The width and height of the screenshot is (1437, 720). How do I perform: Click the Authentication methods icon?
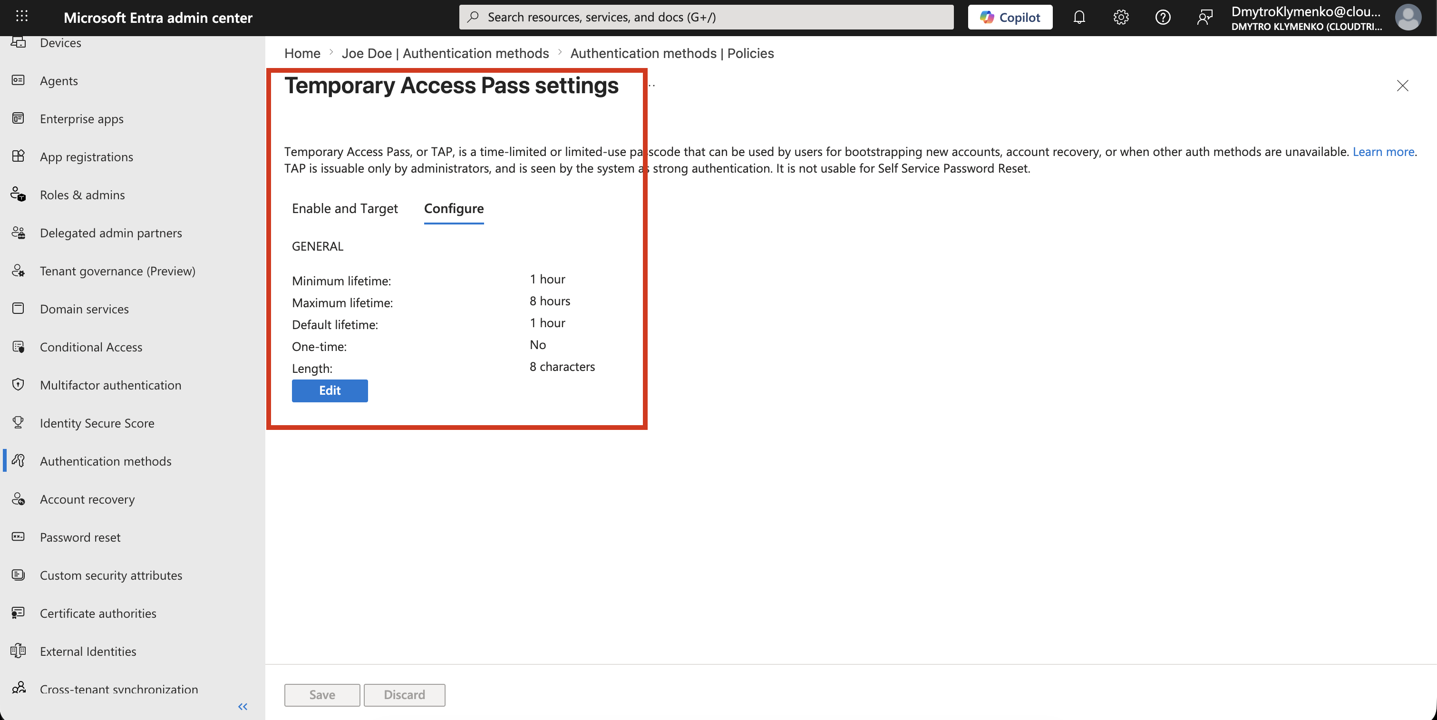[19, 461]
